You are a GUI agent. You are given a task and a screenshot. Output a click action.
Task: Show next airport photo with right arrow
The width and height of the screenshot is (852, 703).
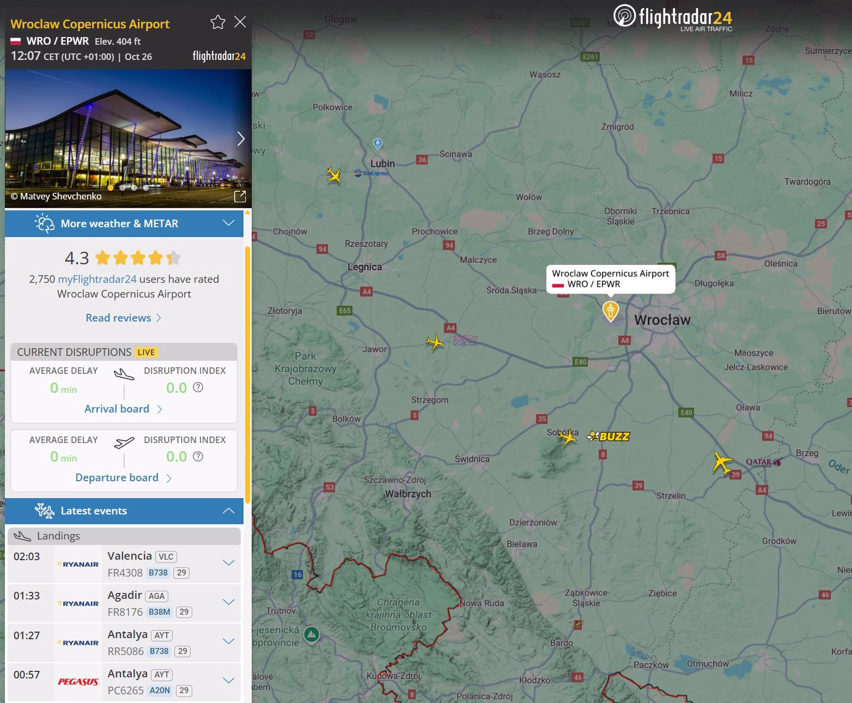(240, 138)
